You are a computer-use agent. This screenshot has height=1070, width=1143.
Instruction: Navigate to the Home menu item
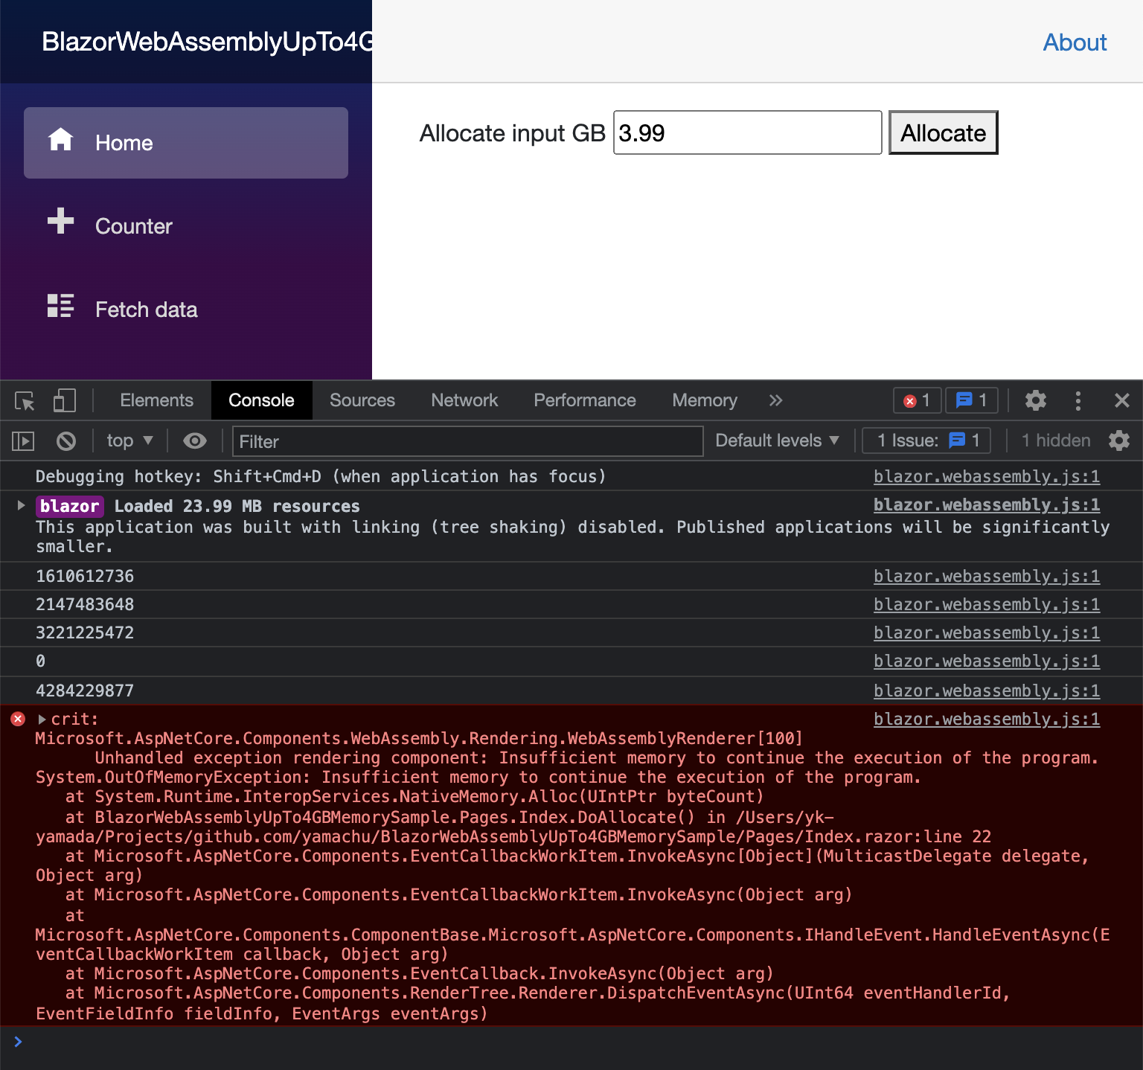point(186,143)
